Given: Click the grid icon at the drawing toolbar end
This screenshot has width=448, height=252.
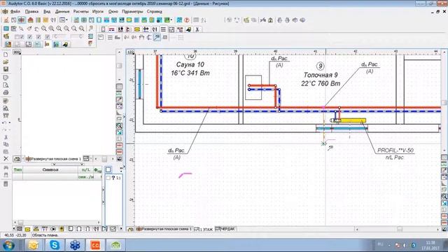Looking at the screenshot, I should (181, 37).
